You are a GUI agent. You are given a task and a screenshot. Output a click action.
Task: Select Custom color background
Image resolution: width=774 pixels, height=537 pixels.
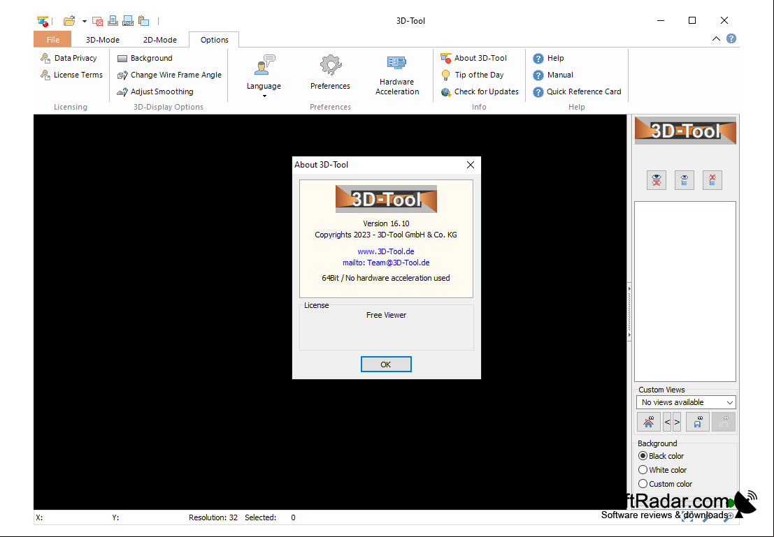pyautogui.click(x=666, y=484)
